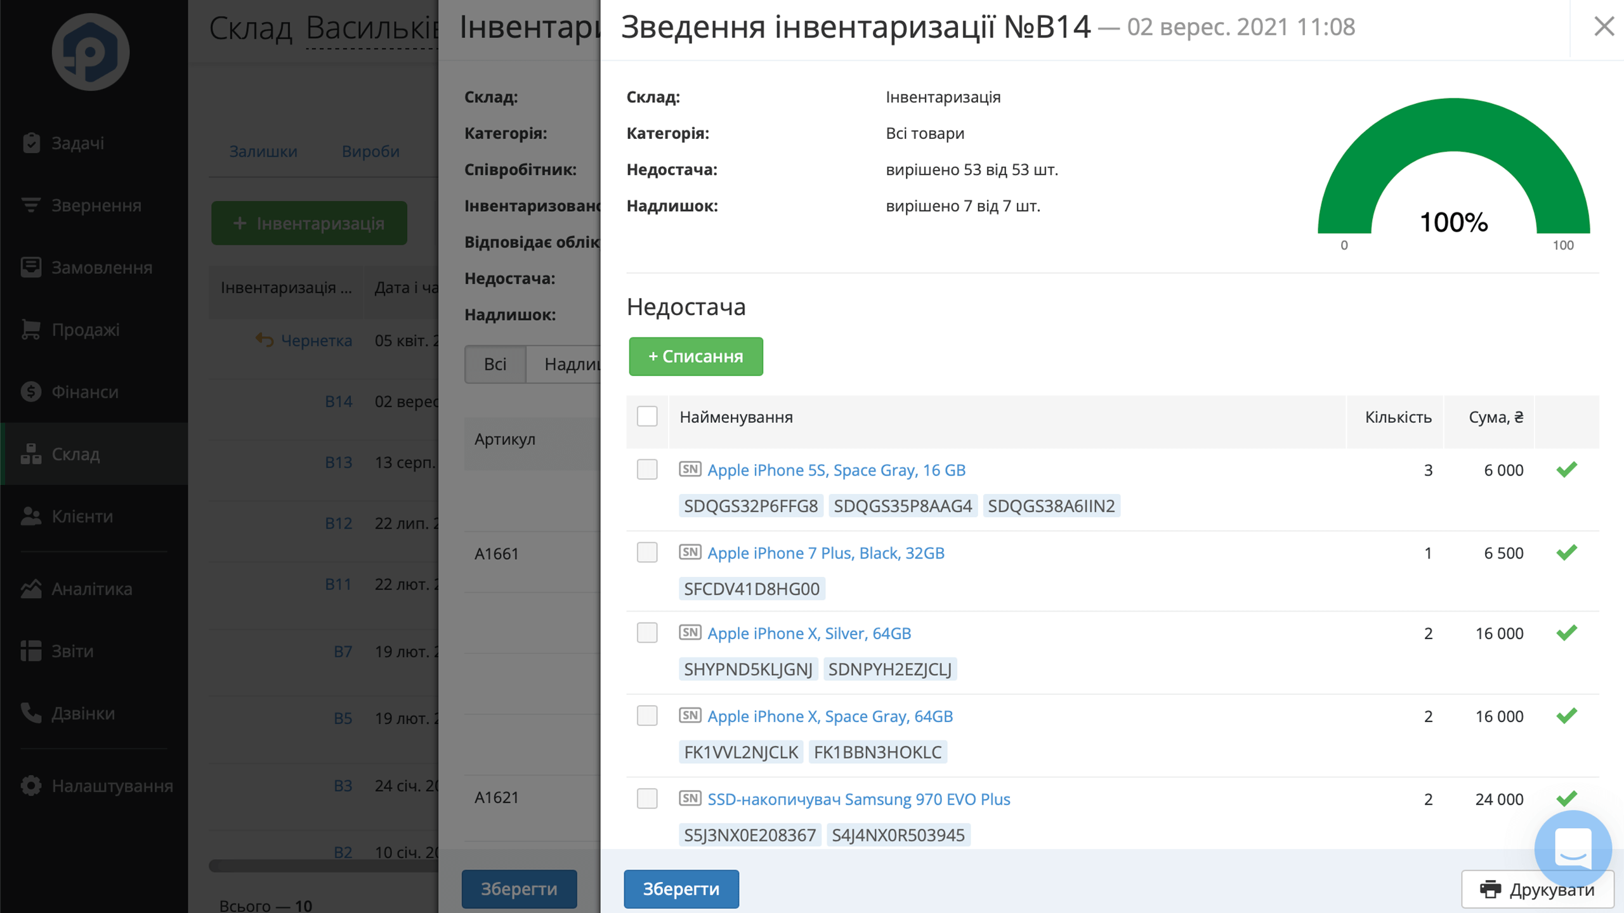The width and height of the screenshot is (1624, 913).
Task: Click green checkmark in Samsung SSD row
Action: tap(1566, 798)
